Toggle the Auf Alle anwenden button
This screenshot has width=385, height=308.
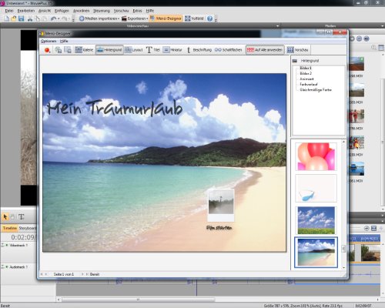pos(265,50)
